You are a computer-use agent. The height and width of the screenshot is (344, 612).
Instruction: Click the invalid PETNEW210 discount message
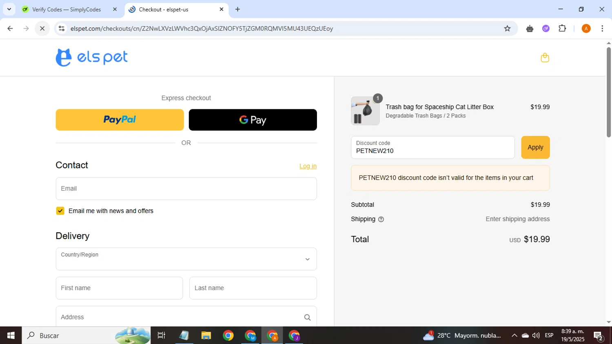tap(450, 178)
